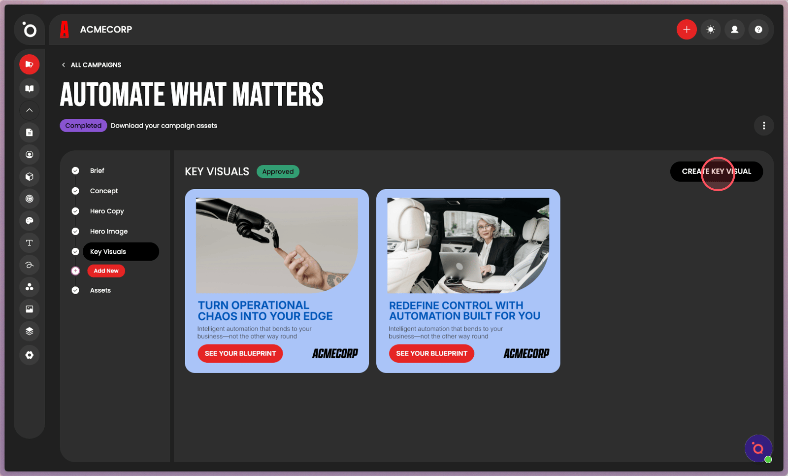Screen dimensions: 788x476
Task: Click the red Add New button
Action: [106, 271]
